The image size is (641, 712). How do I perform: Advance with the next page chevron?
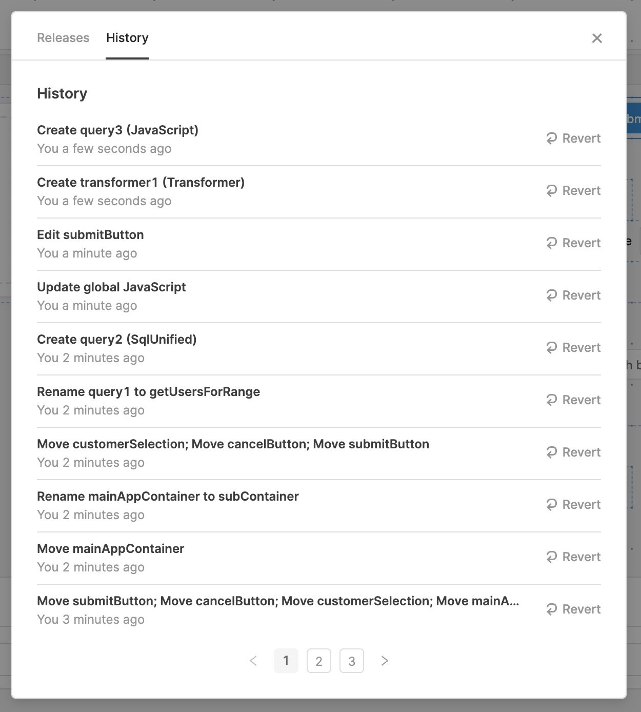(x=385, y=661)
